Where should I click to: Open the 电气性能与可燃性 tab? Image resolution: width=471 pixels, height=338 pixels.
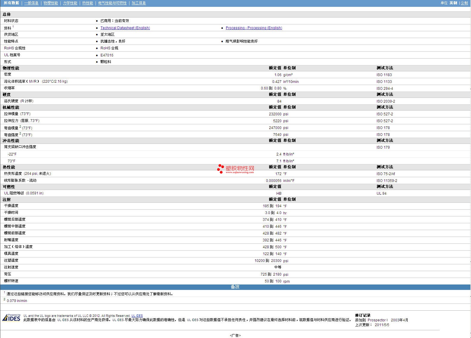[x=112, y=3]
